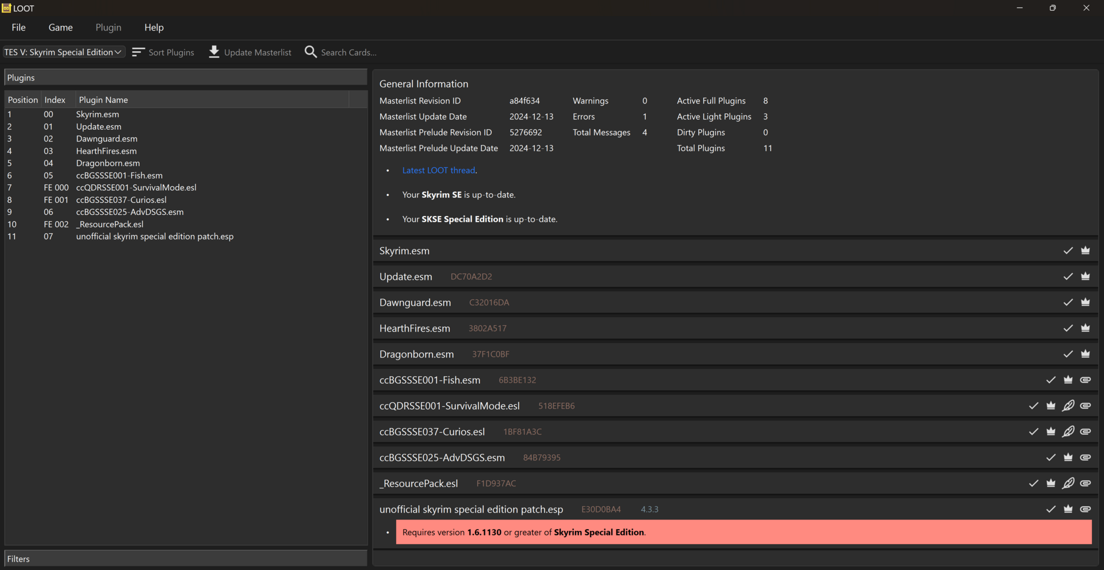Click the archive link icon on _ResourcePack.esl card
The width and height of the screenshot is (1104, 570).
click(1085, 483)
